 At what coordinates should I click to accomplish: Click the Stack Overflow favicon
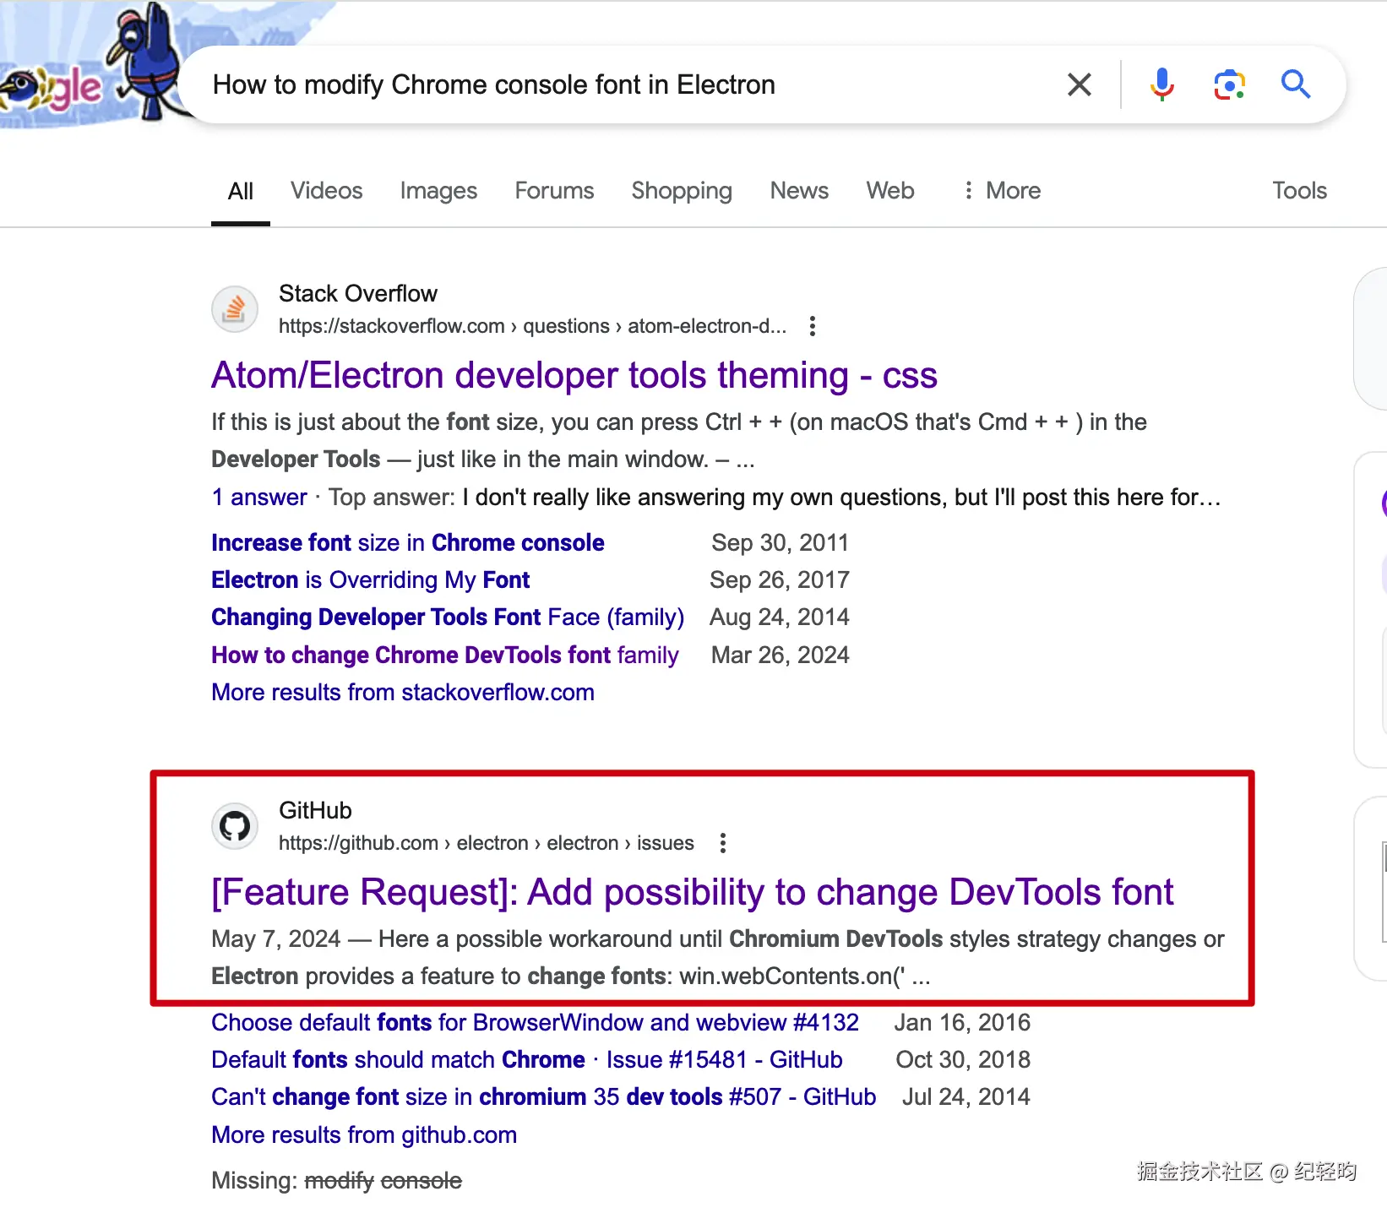tap(234, 309)
